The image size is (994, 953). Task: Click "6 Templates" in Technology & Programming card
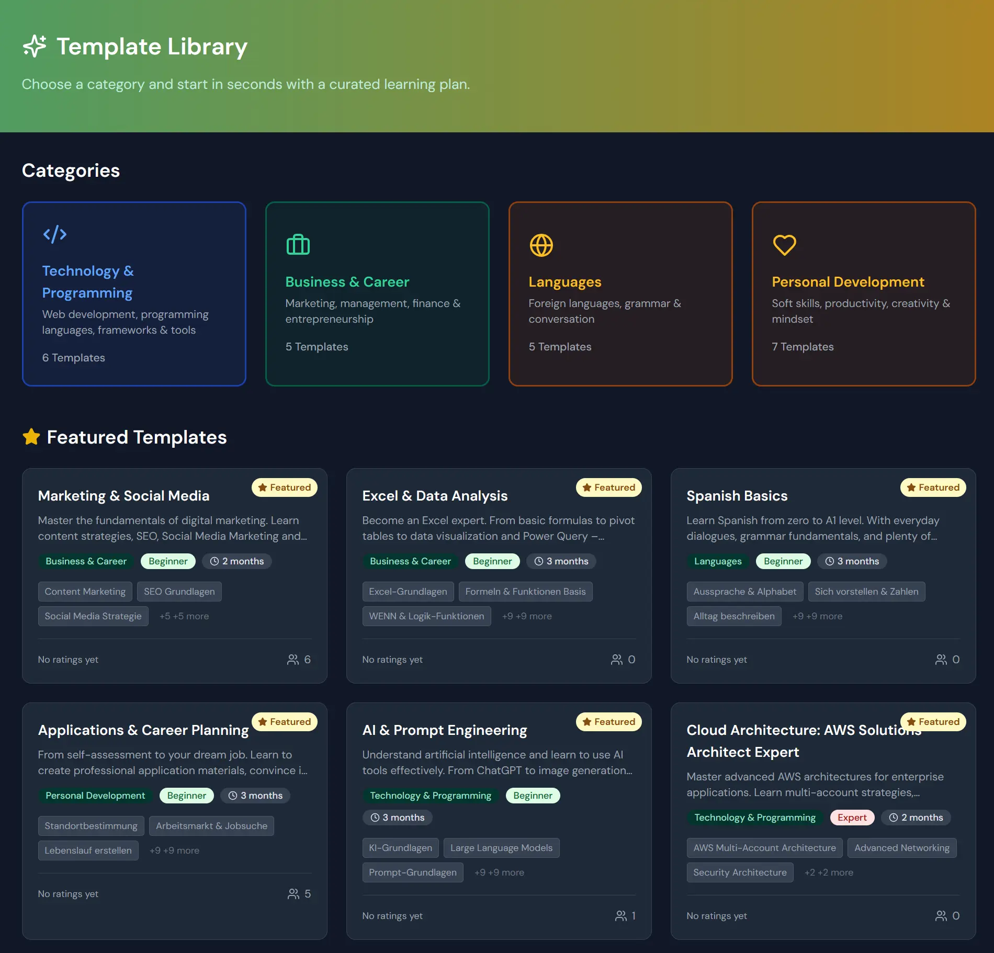(x=74, y=358)
